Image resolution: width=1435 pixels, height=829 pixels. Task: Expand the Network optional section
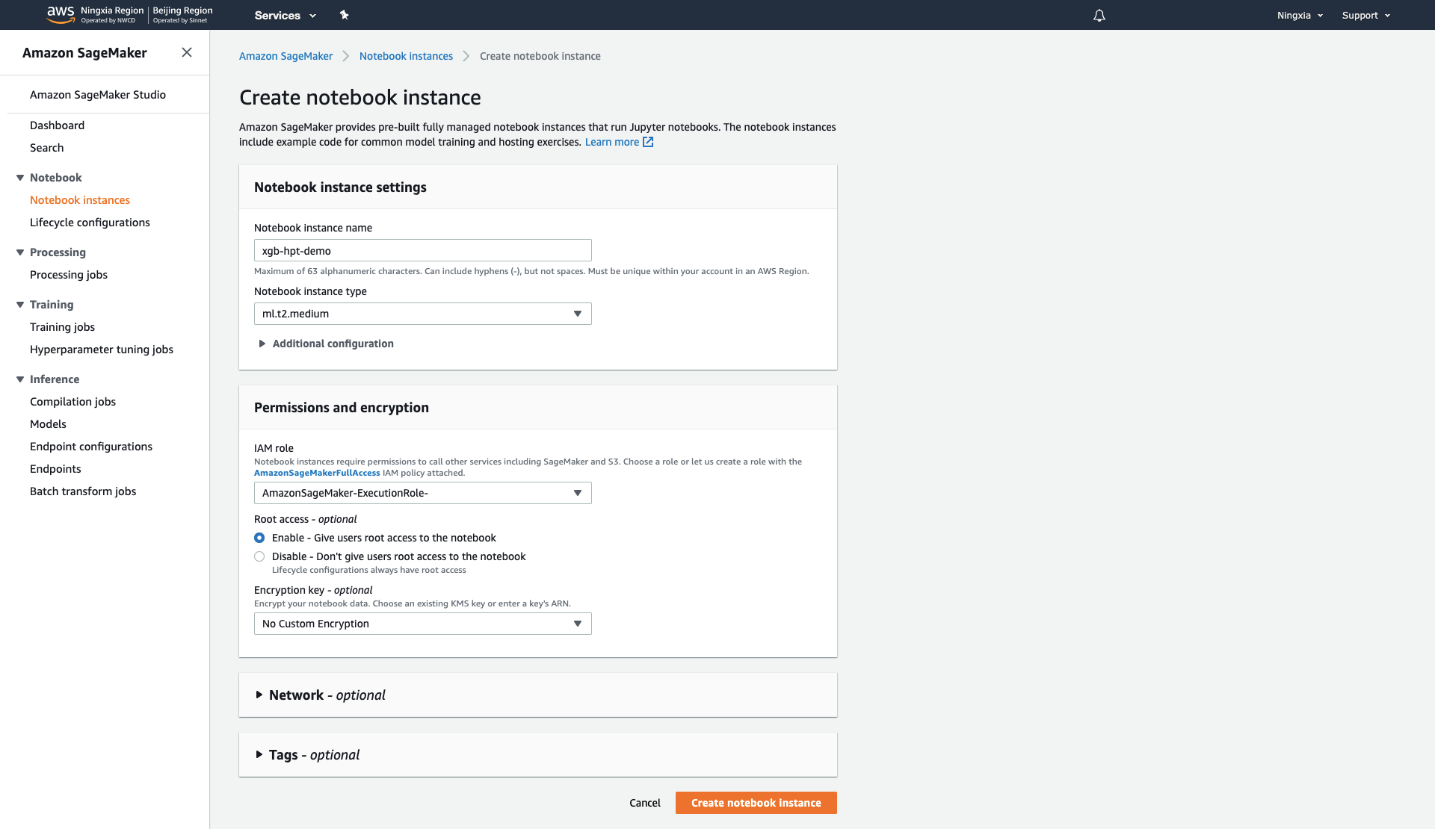click(321, 695)
